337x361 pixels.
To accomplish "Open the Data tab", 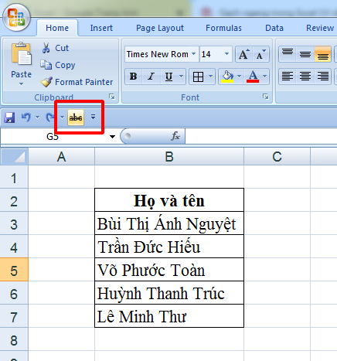I will (x=274, y=28).
